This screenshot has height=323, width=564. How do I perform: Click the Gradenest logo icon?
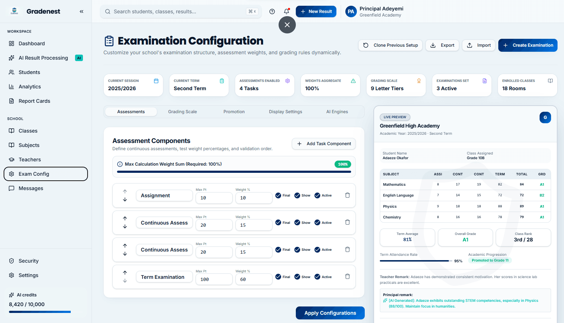pyautogui.click(x=14, y=11)
